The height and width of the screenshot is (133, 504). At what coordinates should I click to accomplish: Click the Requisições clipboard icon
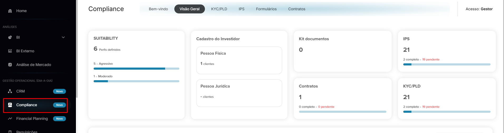pos(10,132)
